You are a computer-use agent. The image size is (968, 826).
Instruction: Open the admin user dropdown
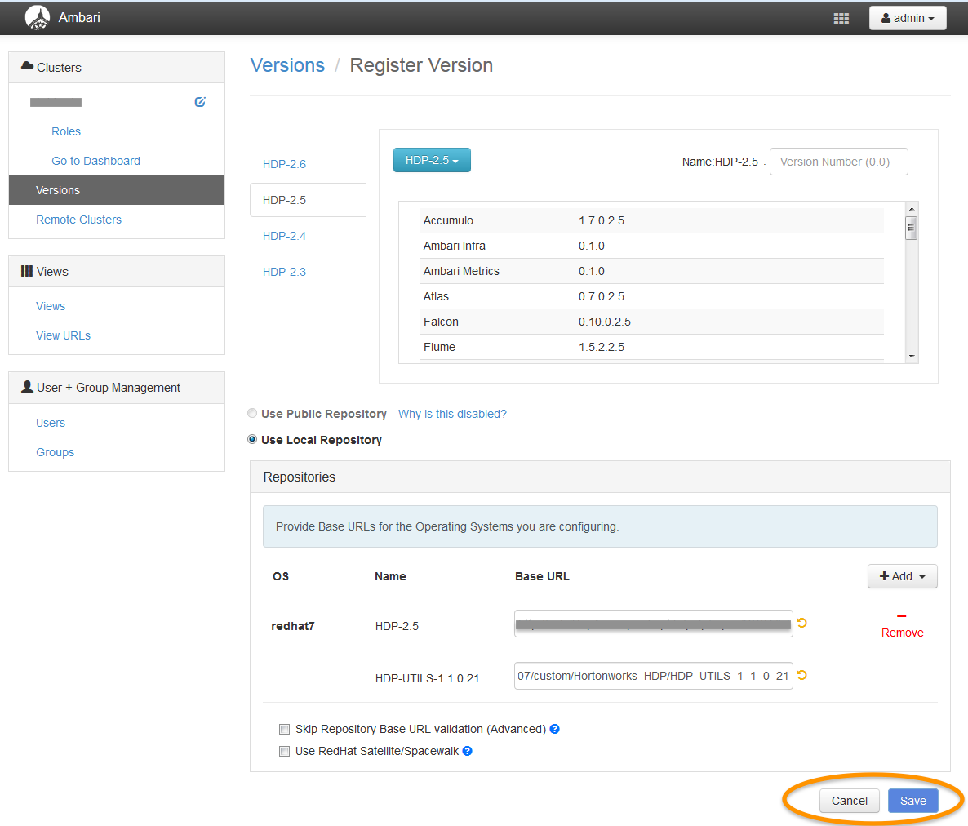pos(908,18)
